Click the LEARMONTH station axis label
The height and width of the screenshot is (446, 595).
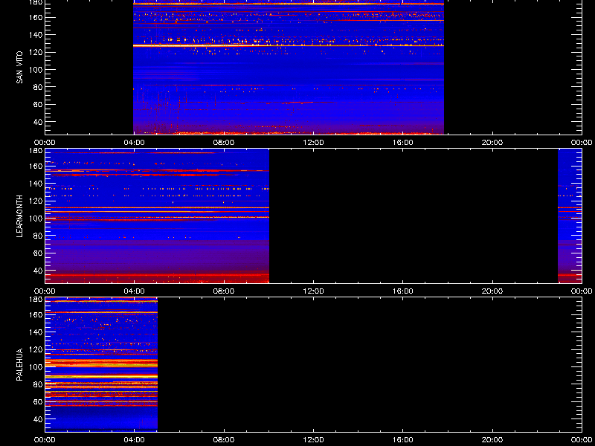[x=19, y=216]
